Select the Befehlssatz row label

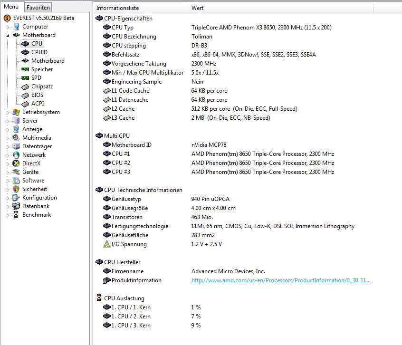[x=125, y=54]
